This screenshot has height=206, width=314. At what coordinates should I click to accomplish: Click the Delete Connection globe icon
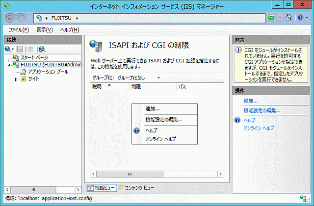pos(42,49)
